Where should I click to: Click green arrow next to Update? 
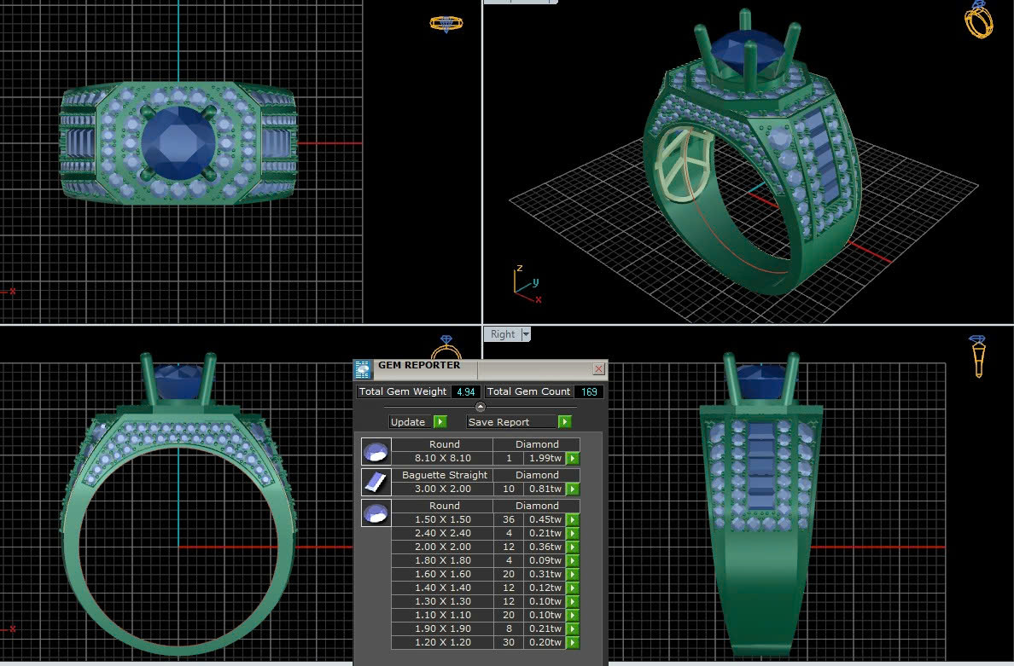tap(440, 421)
